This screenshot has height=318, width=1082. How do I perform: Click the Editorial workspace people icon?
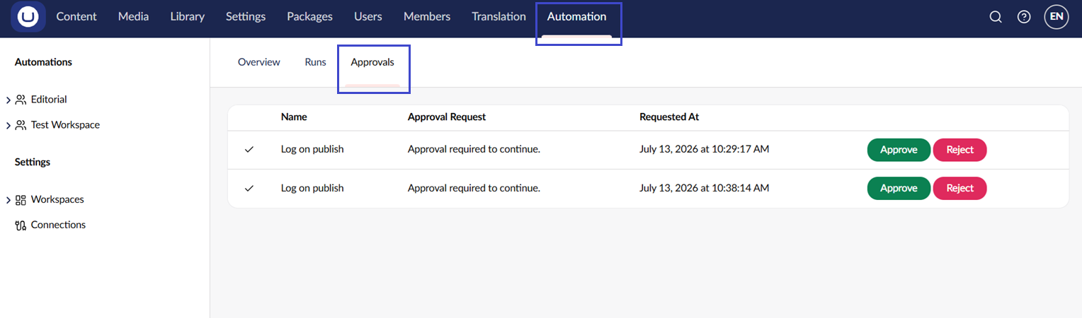point(21,100)
